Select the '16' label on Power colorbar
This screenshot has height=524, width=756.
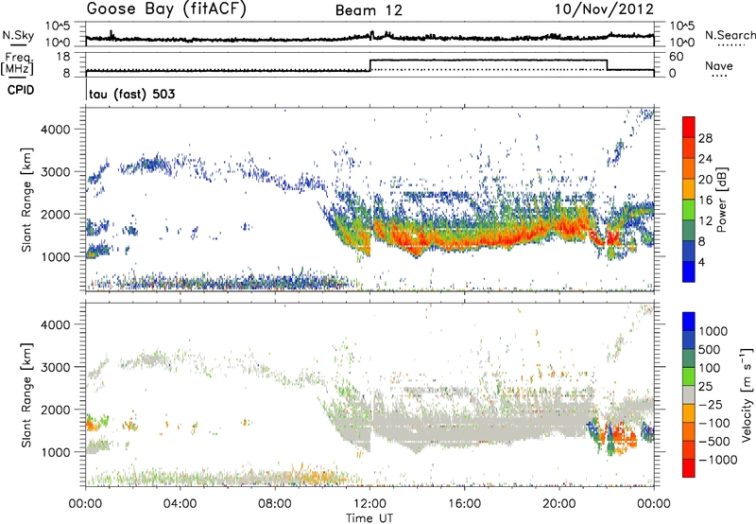pyautogui.click(x=705, y=201)
